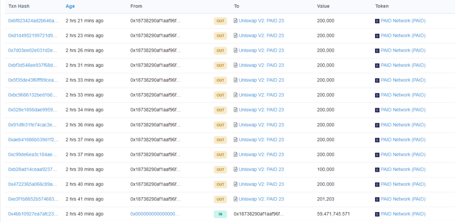Click contract icon in the 0x91dfe31fe74cac3e row

[236, 124]
